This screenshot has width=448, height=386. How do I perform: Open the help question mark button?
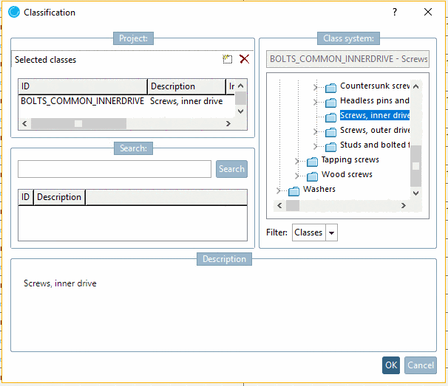coord(395,12)
